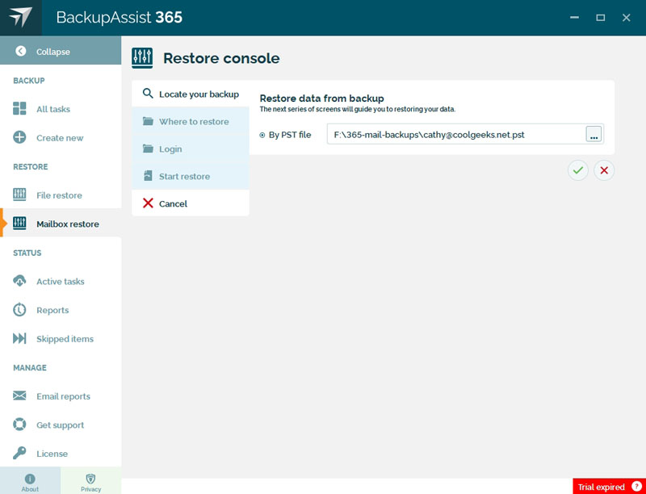Close the BackupAssist 365 window
The image size is (646, 494).
coord(627,17)
